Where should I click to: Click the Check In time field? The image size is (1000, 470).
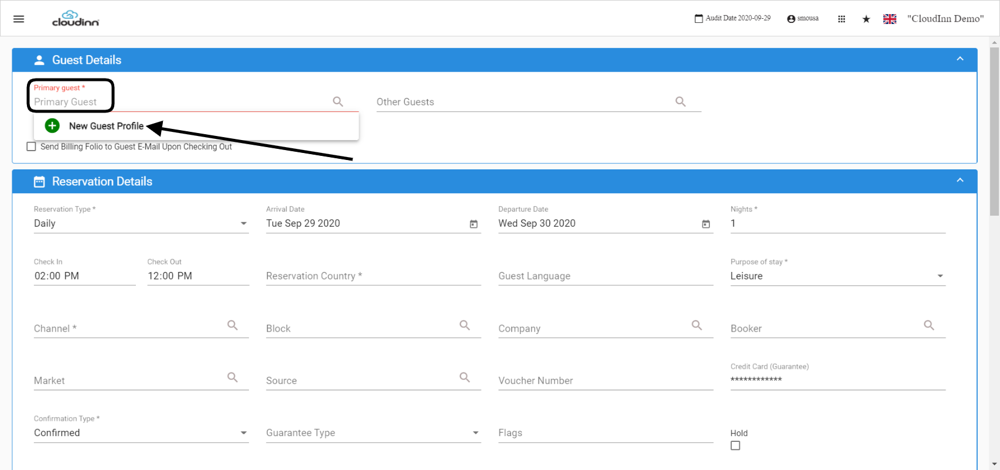click(85, 276)
